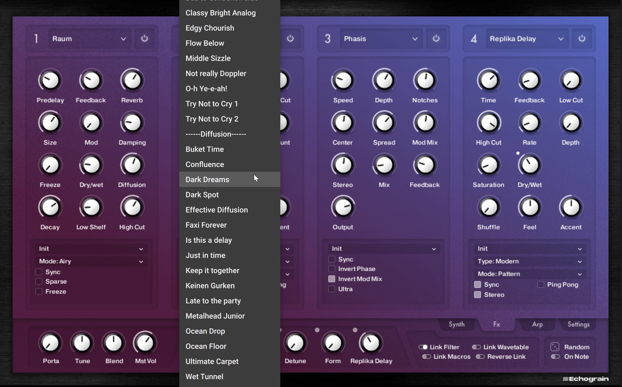
Task: Choose Effective Diffusion preset
Action: pyautogui.click(x=229, y=210)
